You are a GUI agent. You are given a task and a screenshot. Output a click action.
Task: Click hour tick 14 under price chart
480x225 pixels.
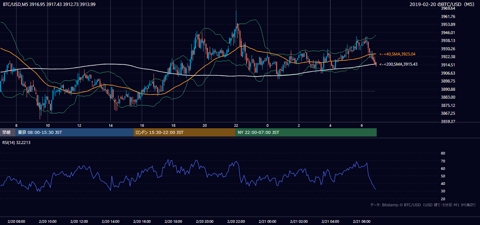point(110,125)
